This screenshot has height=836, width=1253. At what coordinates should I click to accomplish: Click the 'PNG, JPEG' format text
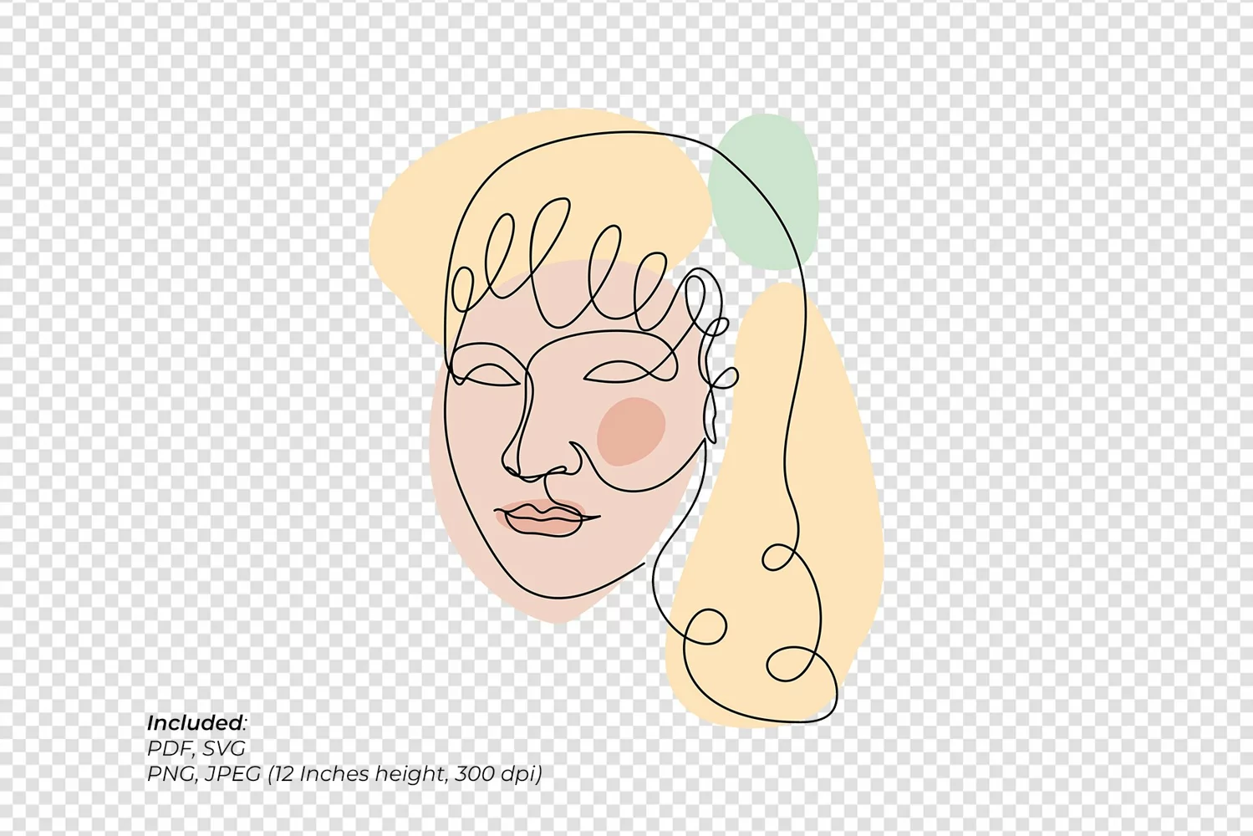coord(204,773)
